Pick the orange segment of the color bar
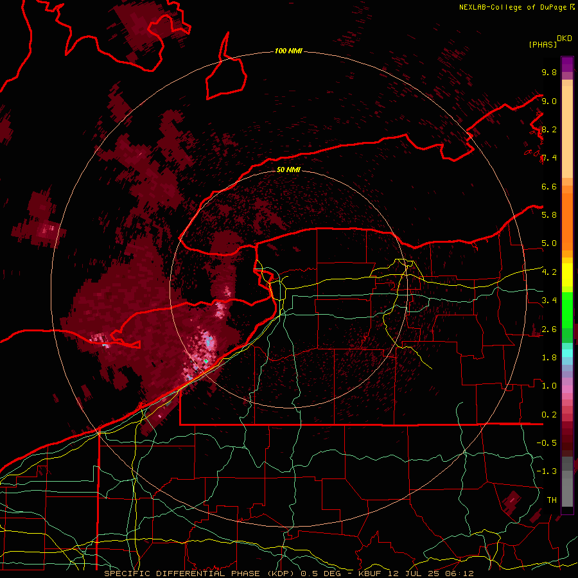The width and height of the screenshot is (578, 578). 567,218
